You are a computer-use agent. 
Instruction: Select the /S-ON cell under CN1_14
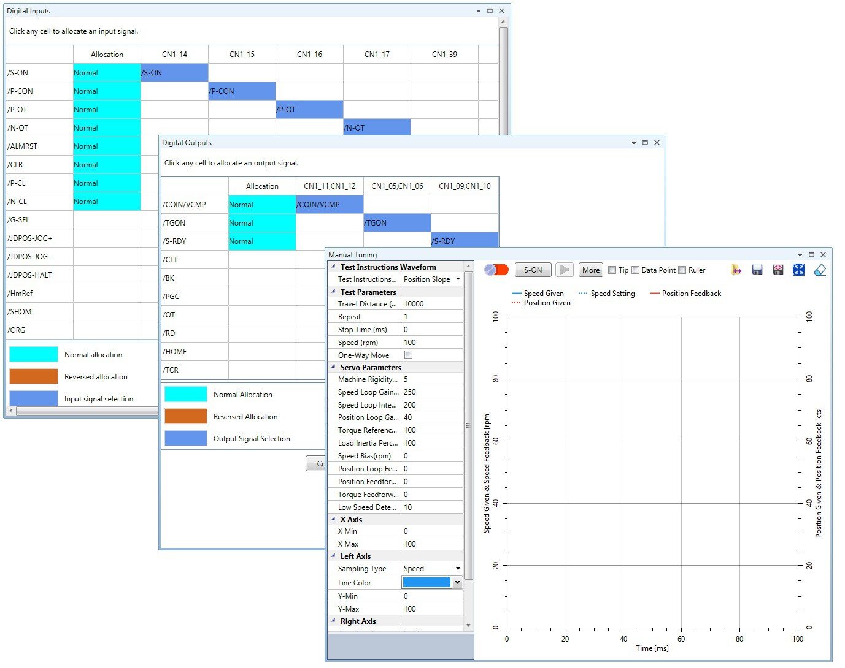(x=174, y=73)
